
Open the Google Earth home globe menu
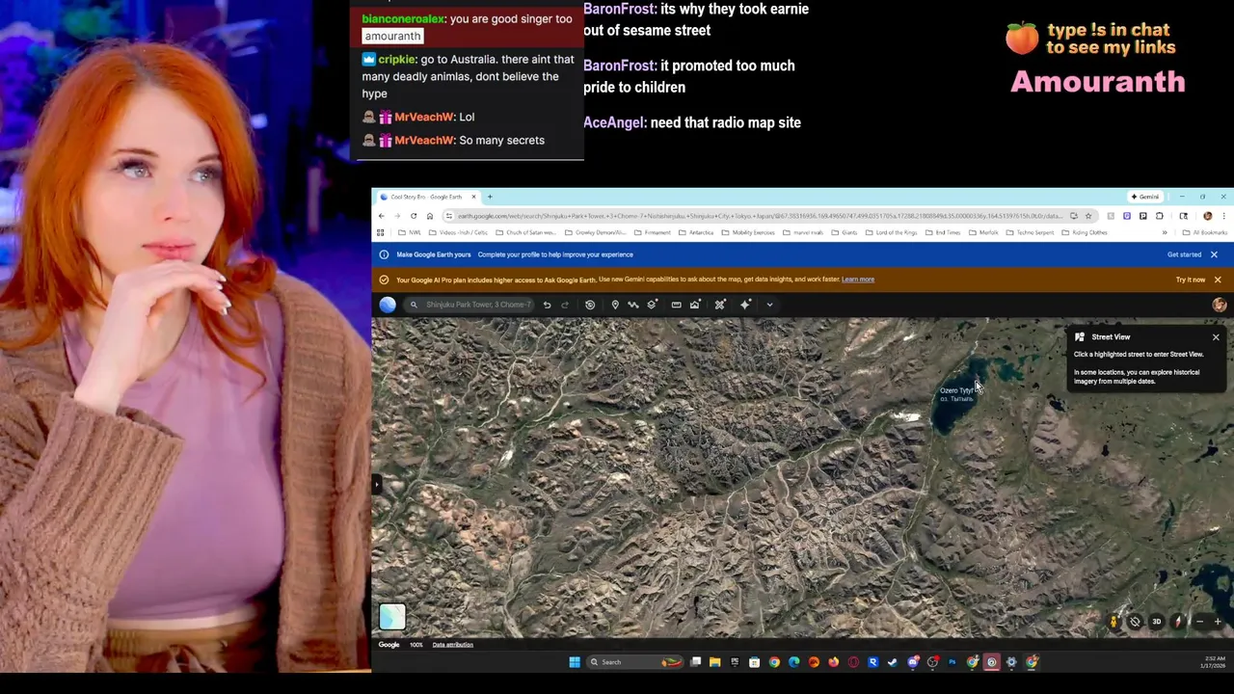tap(388, 305)
